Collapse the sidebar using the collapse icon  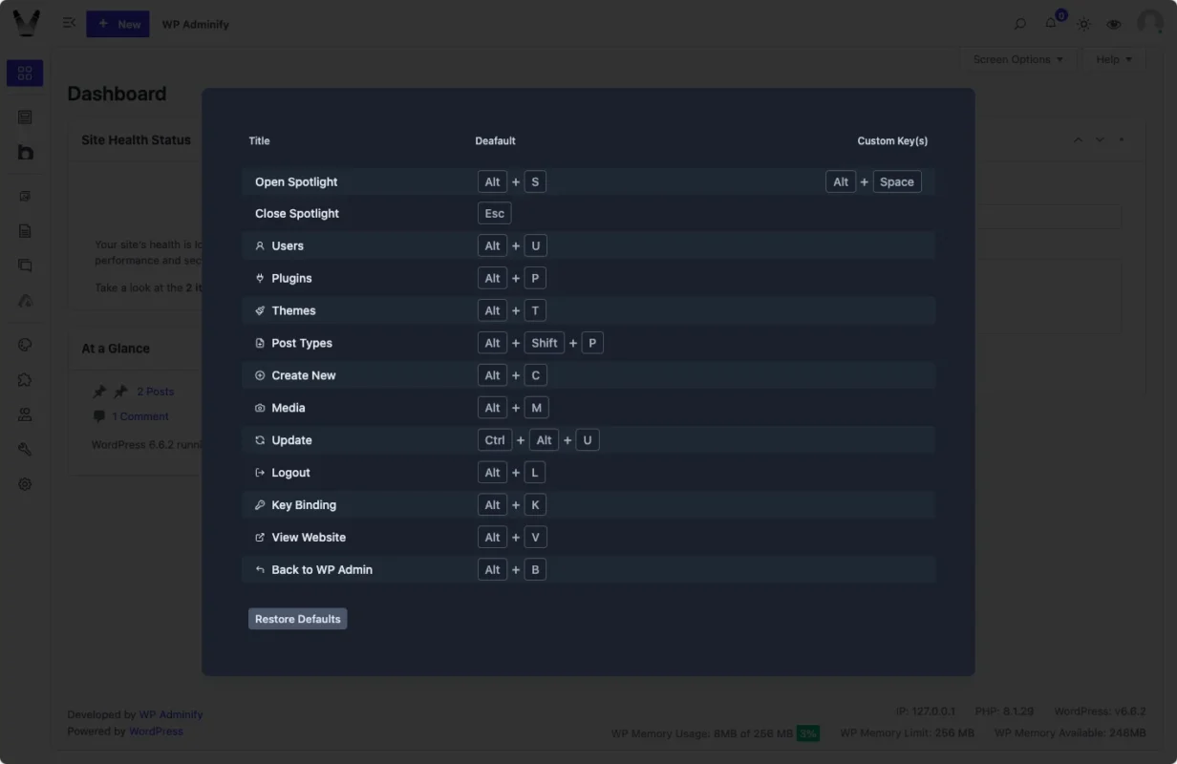click(x=68, y=23)
